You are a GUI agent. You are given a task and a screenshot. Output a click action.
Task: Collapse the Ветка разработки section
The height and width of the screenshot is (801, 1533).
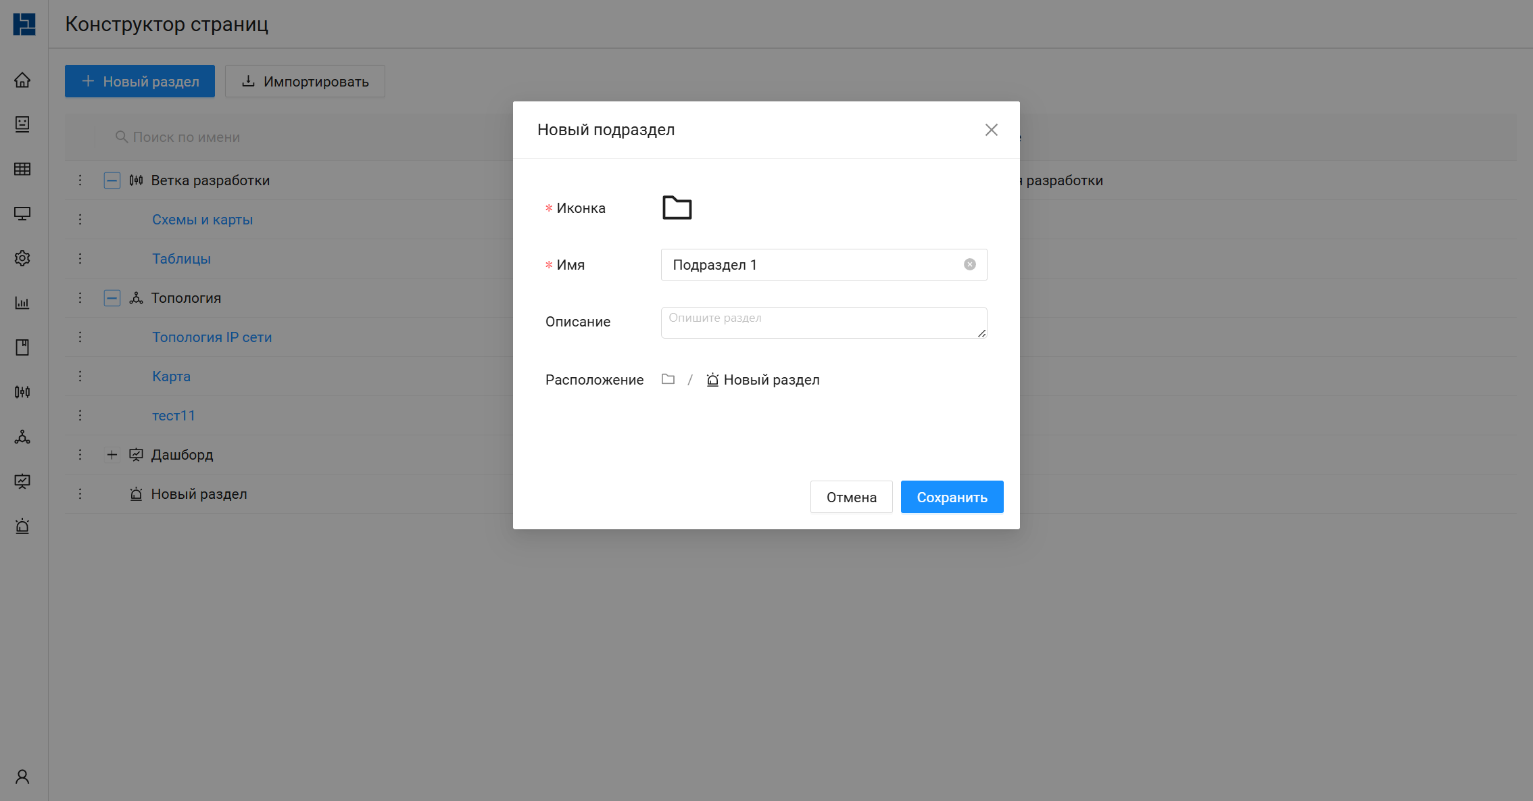112,180
